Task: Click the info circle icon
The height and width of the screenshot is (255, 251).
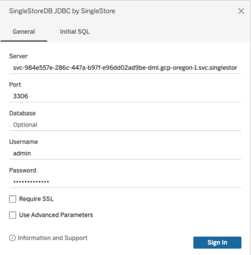Action: click(x=13, y=238)
